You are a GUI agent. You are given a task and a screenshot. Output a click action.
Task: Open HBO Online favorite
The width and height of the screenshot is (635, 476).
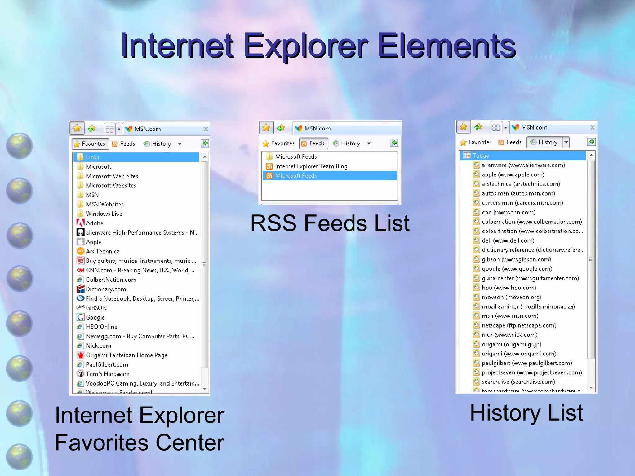[x=136, y=327]
